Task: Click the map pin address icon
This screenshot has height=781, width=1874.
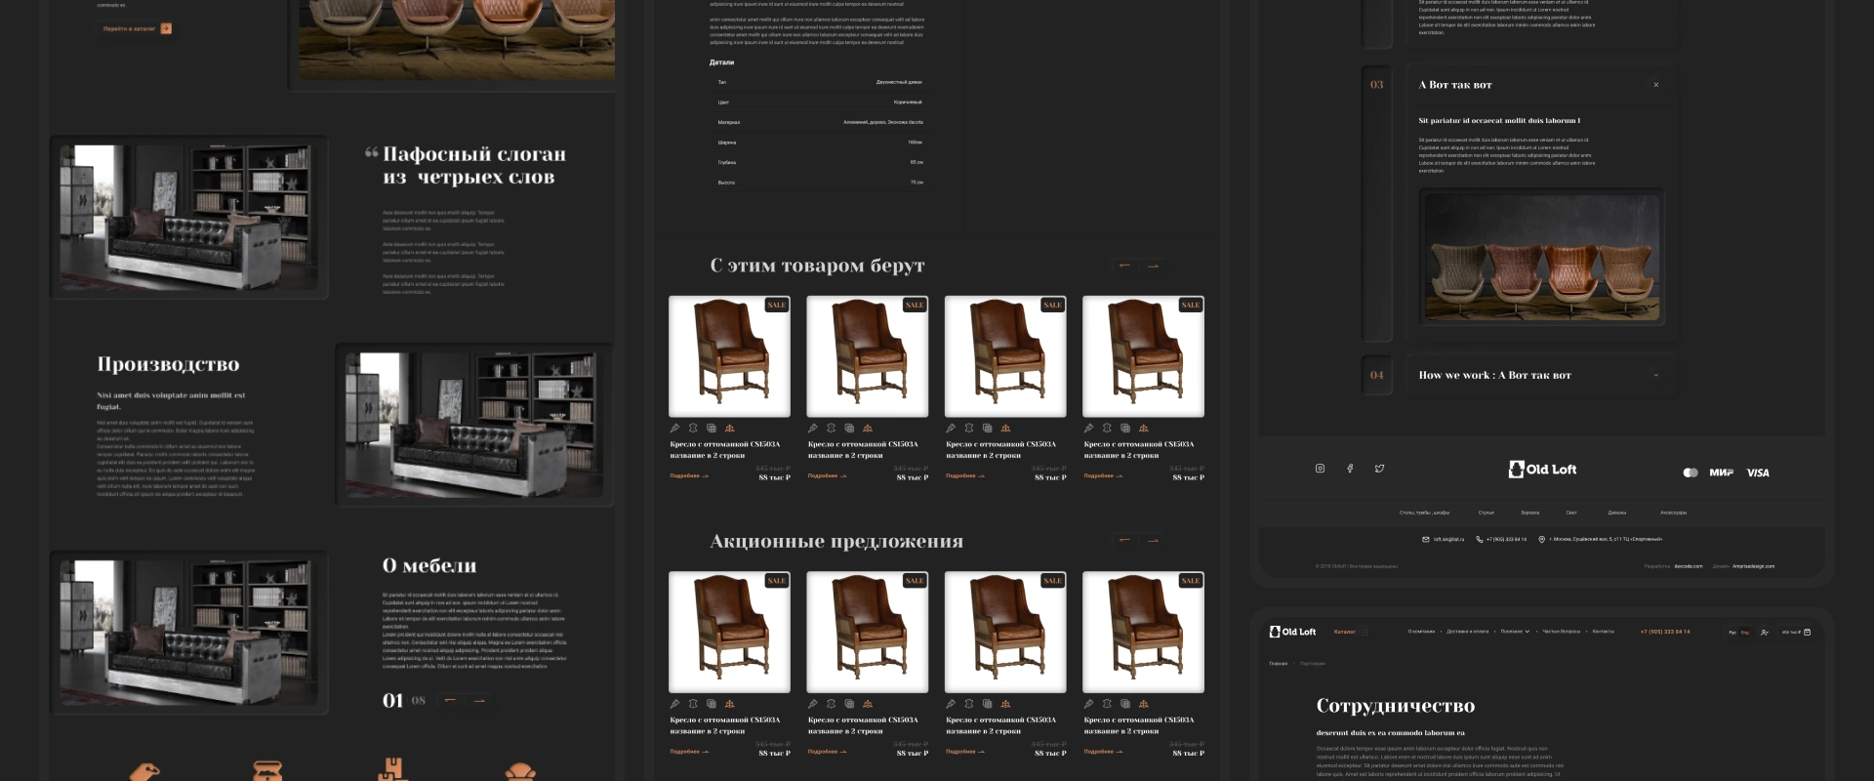Action: click(x=1541, y=539)
